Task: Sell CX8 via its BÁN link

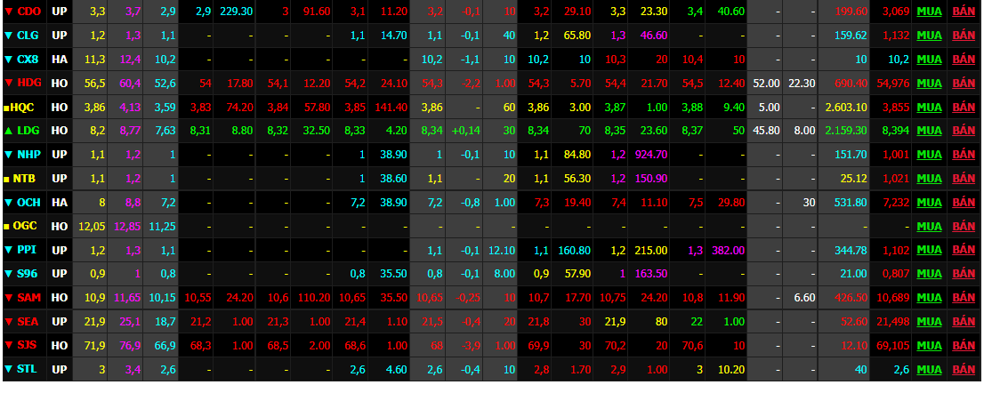Action: point(964,59)
